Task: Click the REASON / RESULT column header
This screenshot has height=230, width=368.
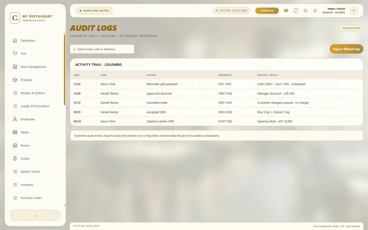Action: click(x=268, y=75)
